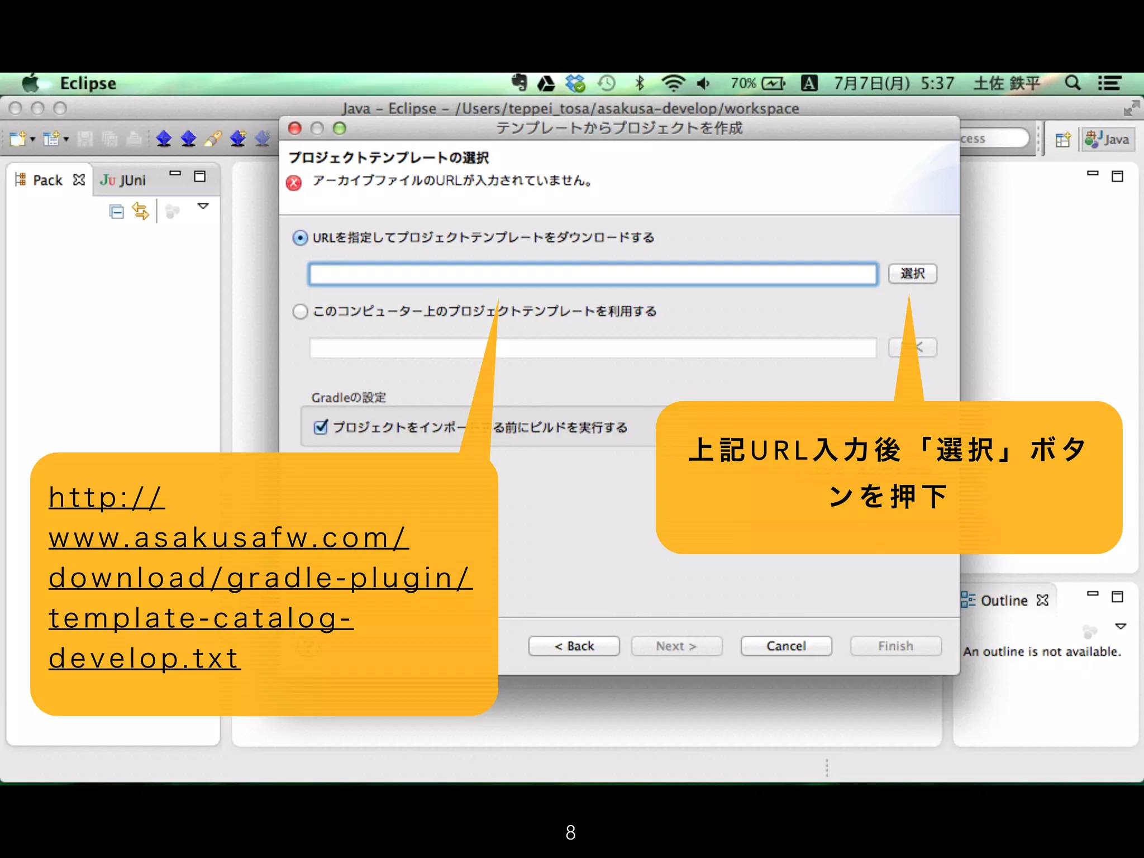Minimize the Outline view panel

tap(1093, 594)
